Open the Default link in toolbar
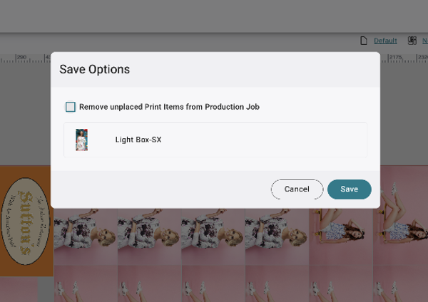The height and width of the screenshot is (302, 428). click(x=385, y=41)
